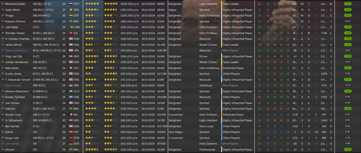Click the player icon beside Alisson
Image resolution: width=361 pixels, height=153 pixels.
pos(2,150)
